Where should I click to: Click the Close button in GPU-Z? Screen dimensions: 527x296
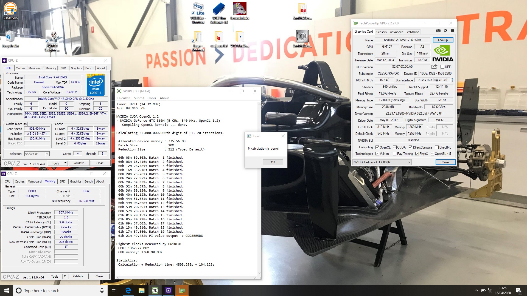pos(445,162)
